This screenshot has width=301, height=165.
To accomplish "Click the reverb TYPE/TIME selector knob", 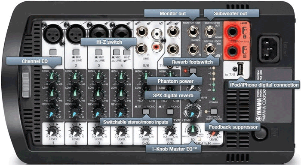I will click(193, 112).
